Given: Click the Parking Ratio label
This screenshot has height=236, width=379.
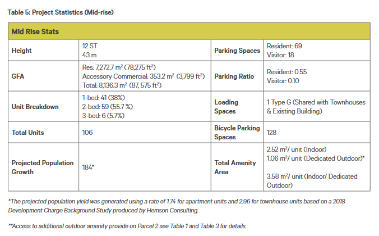Looking at the screenshot, I should pyautogui.click(x=234, y=76).
